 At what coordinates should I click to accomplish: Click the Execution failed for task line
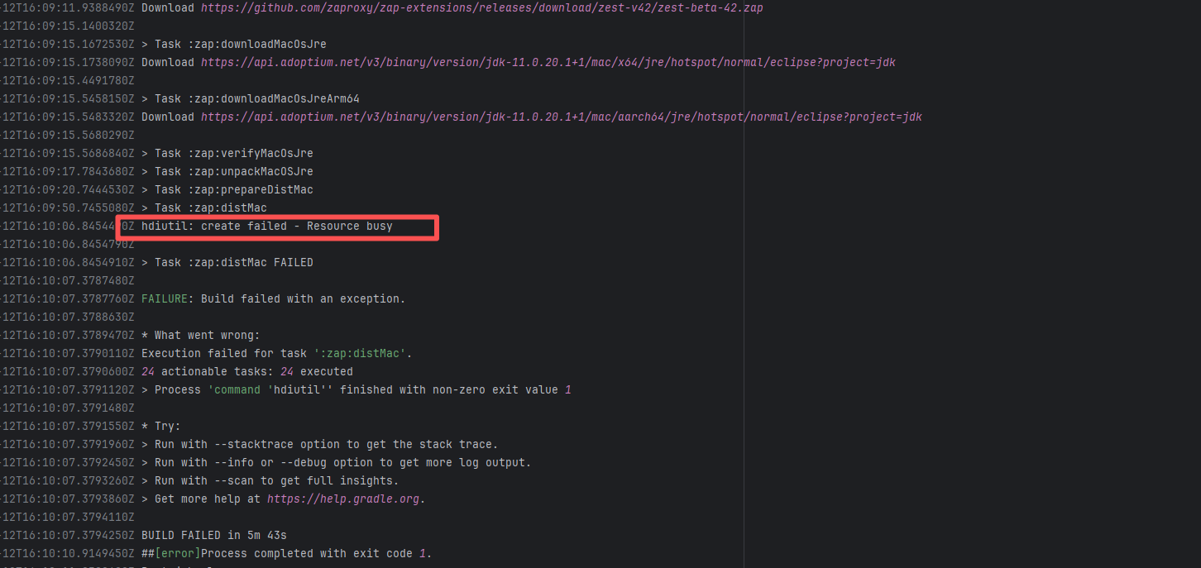(x=276, y=353)
